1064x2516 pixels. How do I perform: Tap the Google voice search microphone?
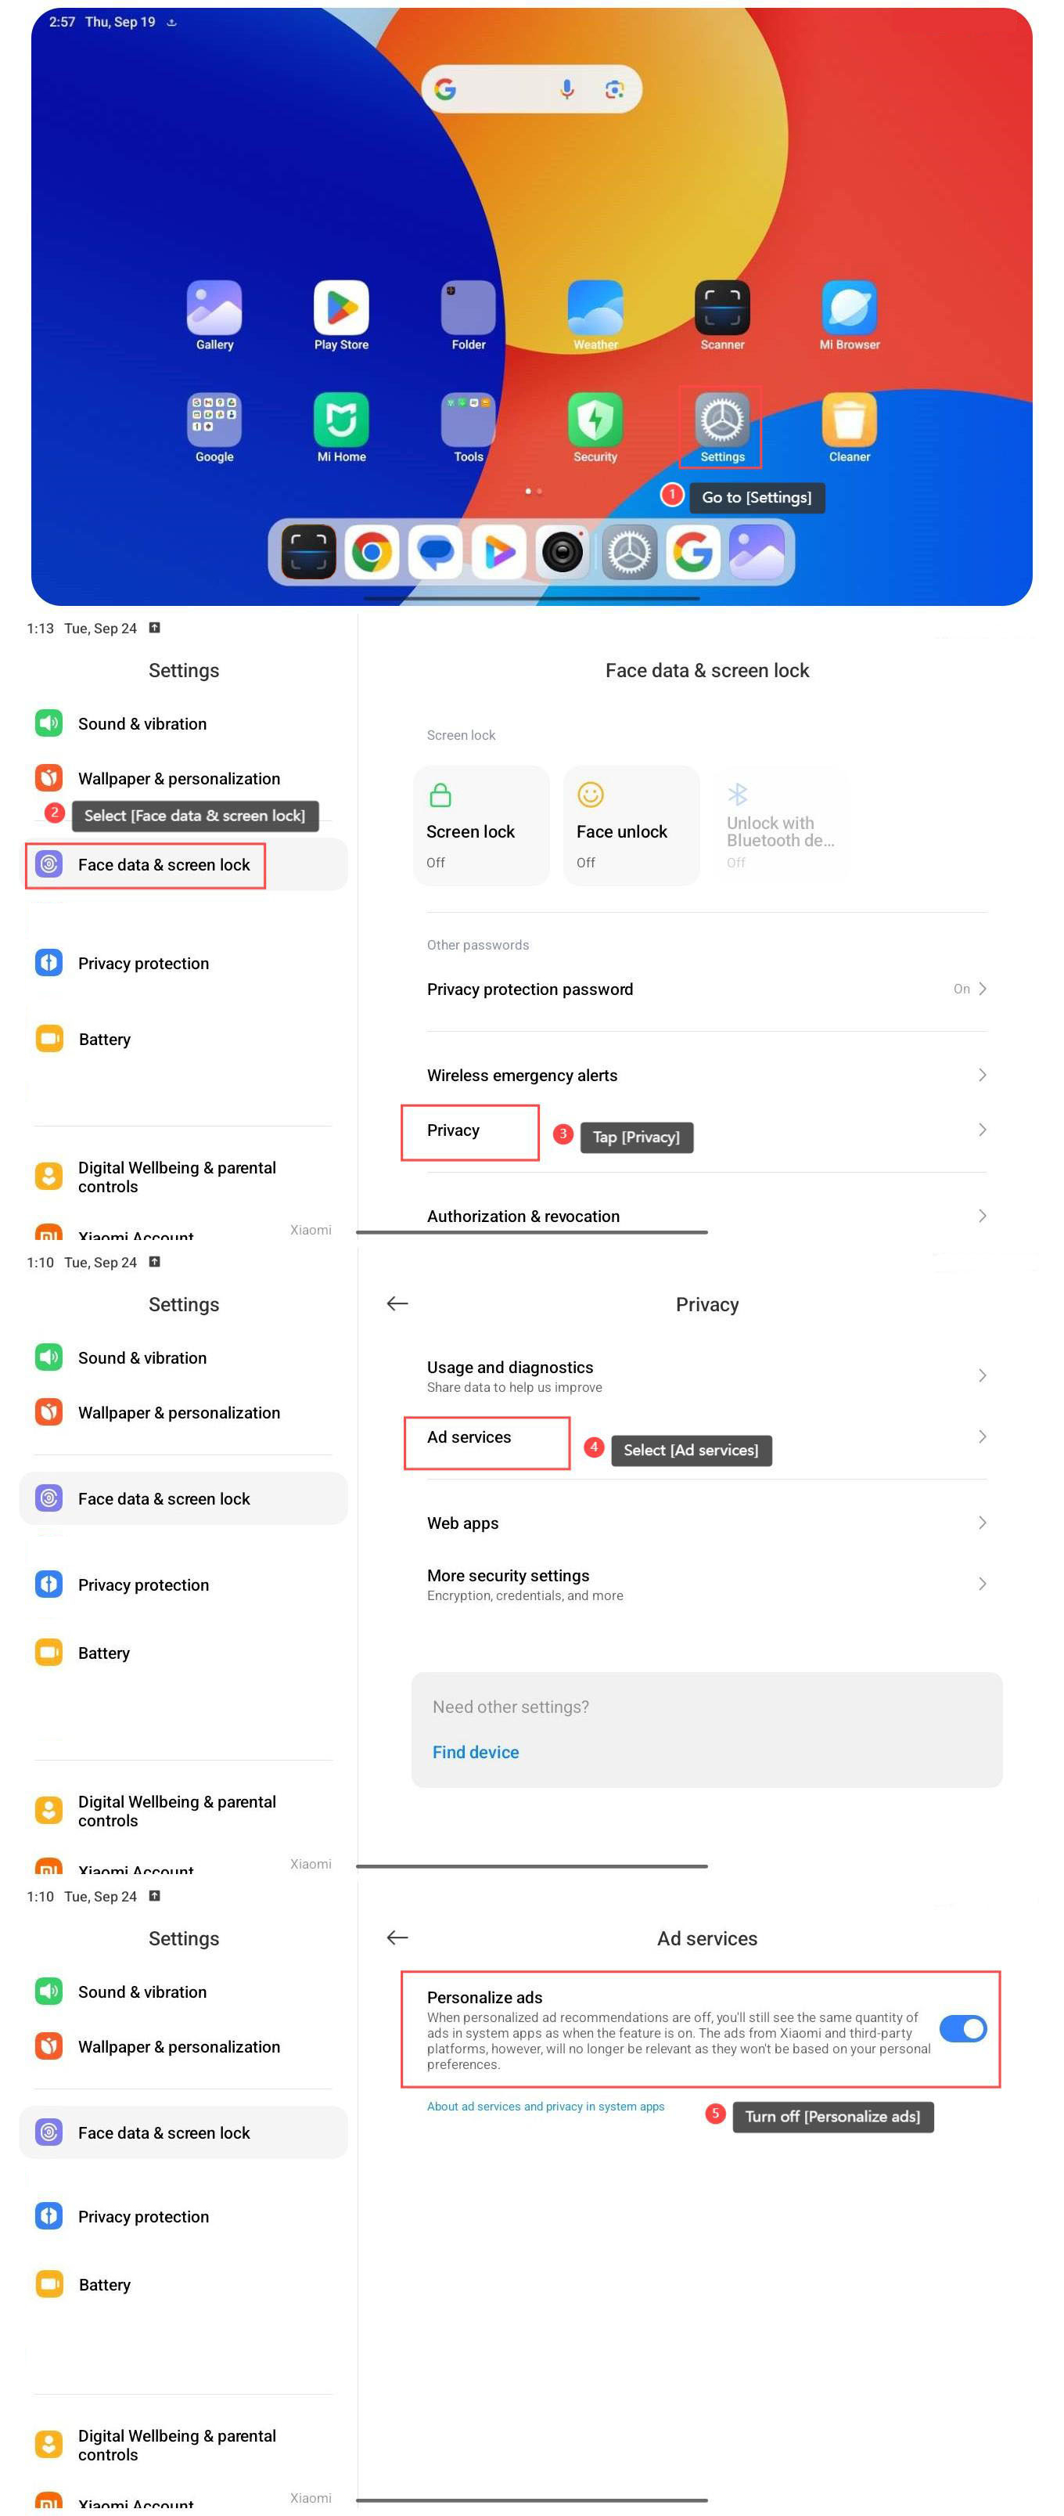pyautogui.click(x=566, y=90)
